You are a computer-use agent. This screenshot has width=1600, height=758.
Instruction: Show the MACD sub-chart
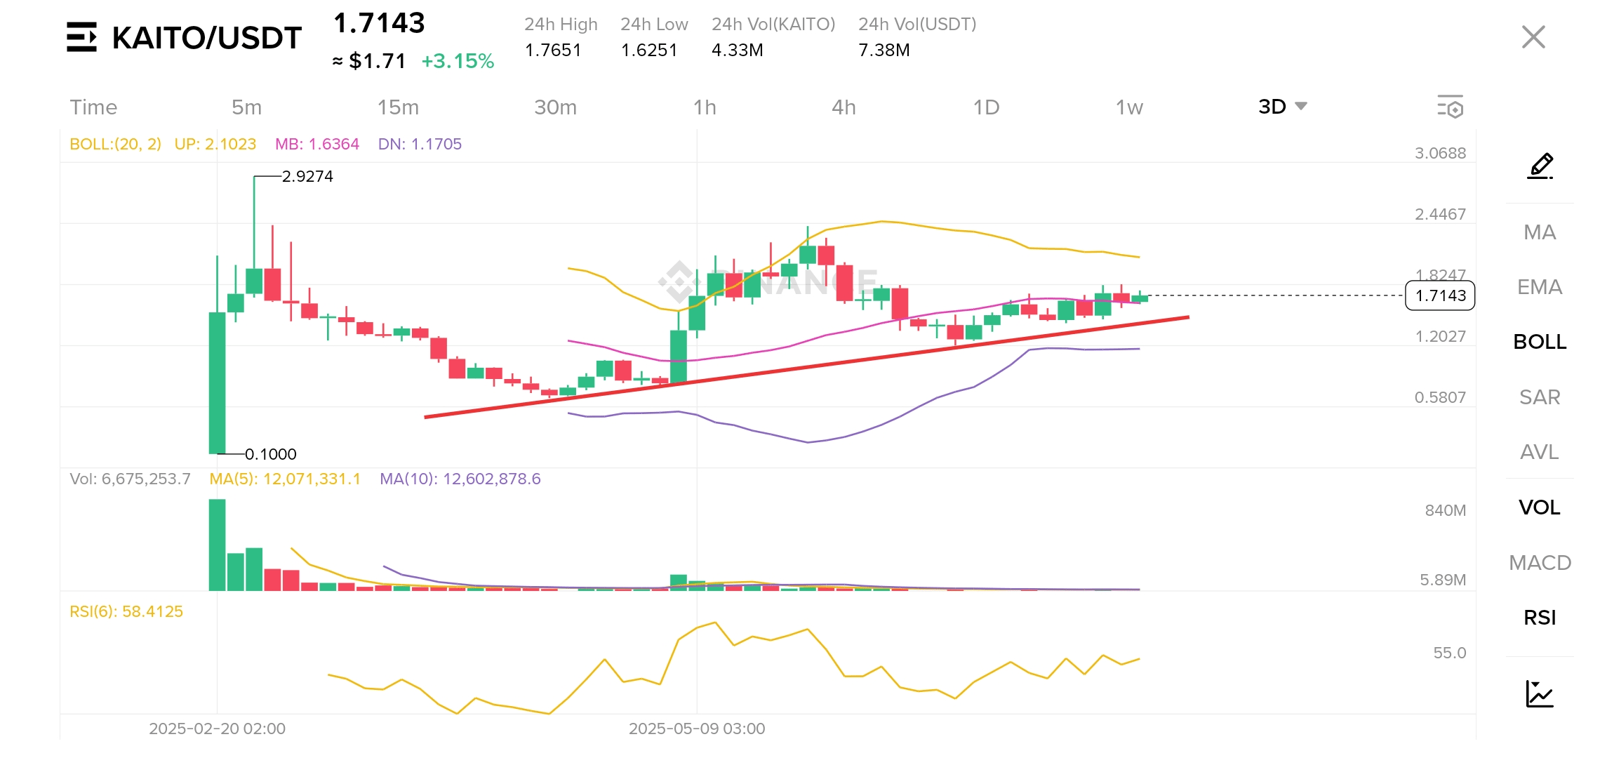1540,563
